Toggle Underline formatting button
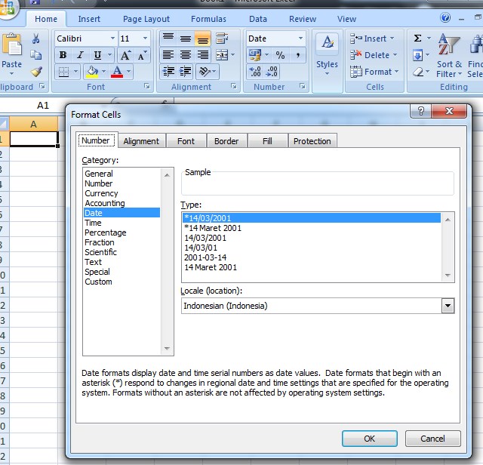 coord(97,55)
